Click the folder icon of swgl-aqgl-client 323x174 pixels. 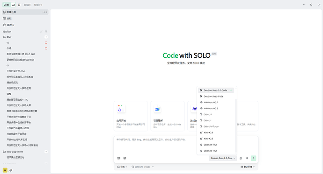pyautogui.click(x=4, y=152)
